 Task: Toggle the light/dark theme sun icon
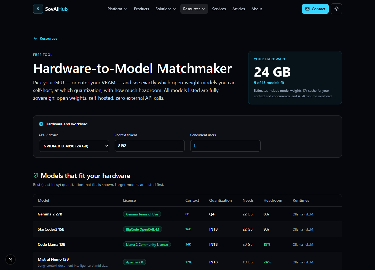click(336, 9)
